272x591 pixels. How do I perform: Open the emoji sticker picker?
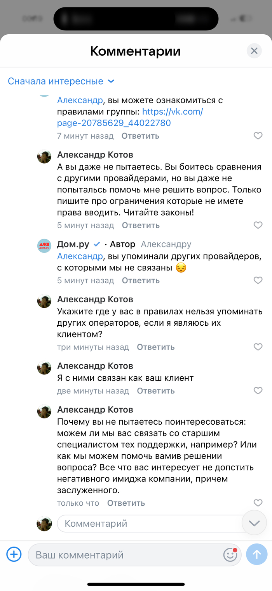230,554
